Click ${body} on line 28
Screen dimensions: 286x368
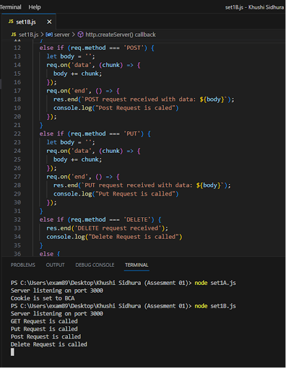[209, 186]
